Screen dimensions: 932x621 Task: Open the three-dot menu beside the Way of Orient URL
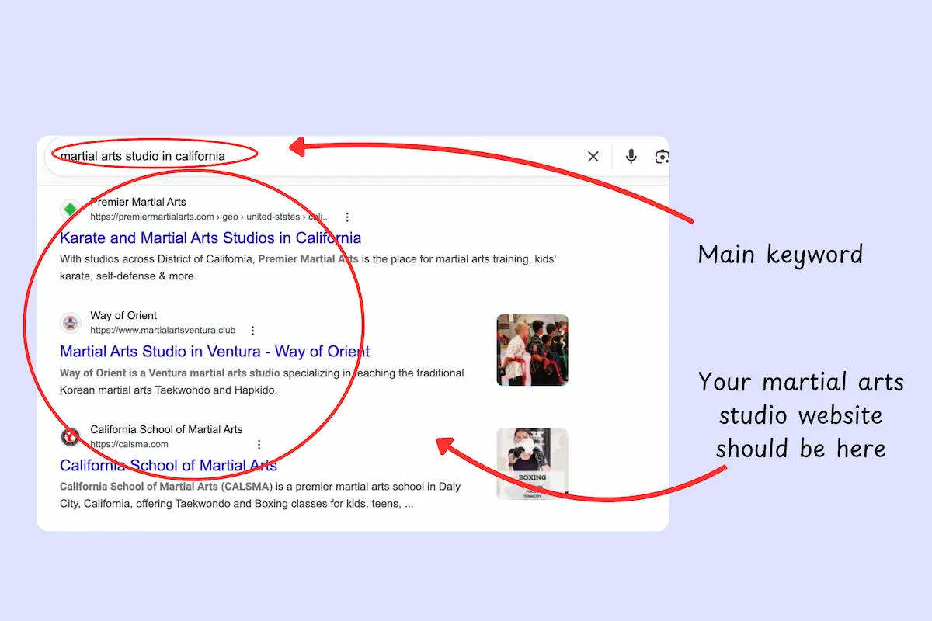(x=252, y=330)
